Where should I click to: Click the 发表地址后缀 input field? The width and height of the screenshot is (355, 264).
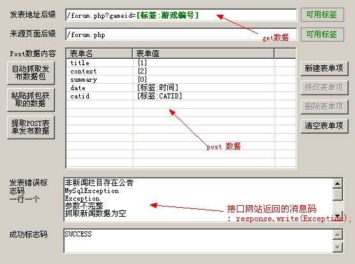click(x=181, y=15)
